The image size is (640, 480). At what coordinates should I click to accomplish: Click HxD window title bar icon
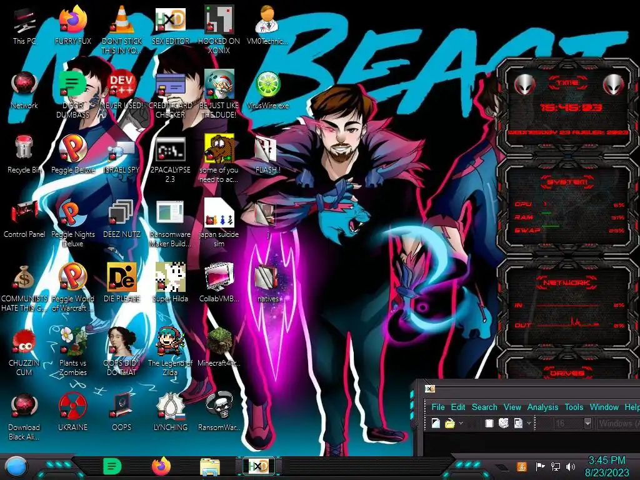tap(430, 389)
